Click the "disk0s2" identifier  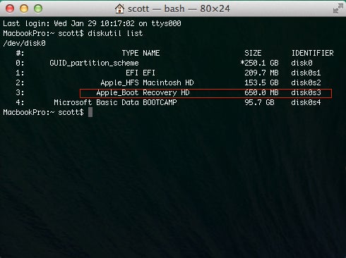(306, 82)
